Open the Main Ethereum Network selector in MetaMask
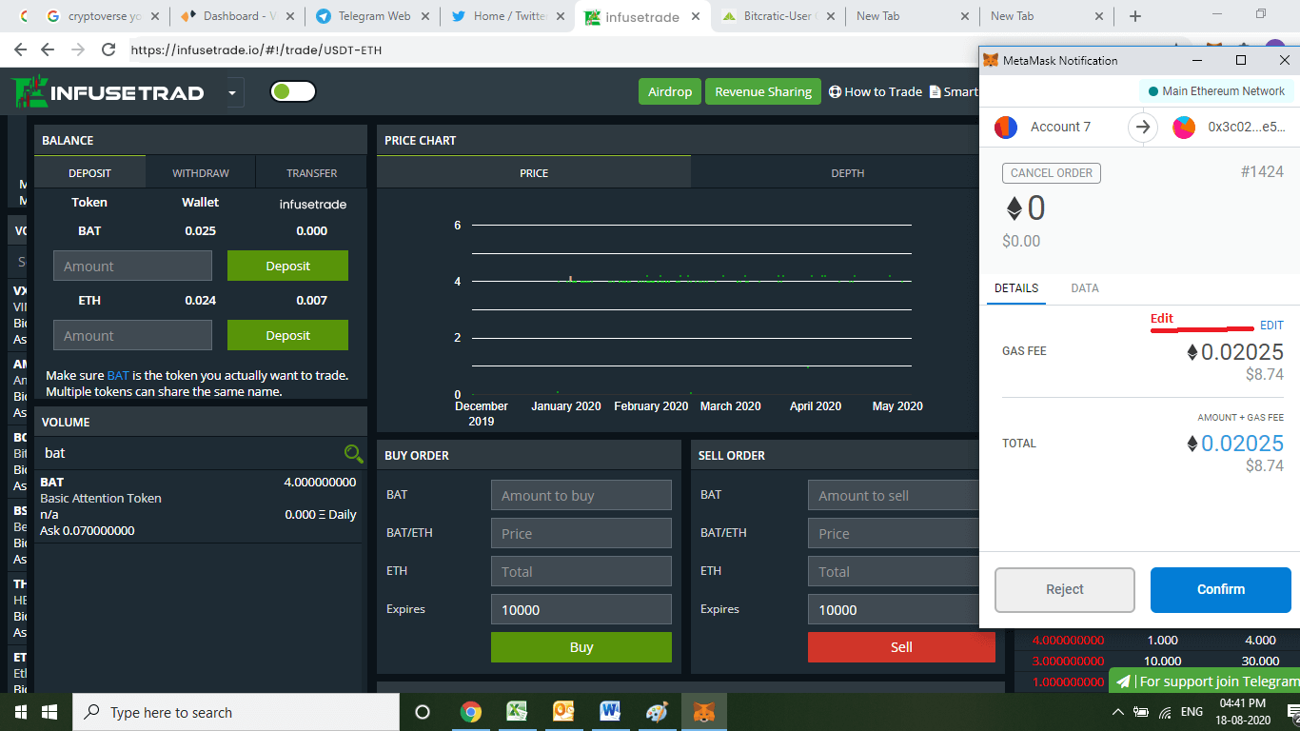Screen dimensions: 1300x731 coord(1215,91)
